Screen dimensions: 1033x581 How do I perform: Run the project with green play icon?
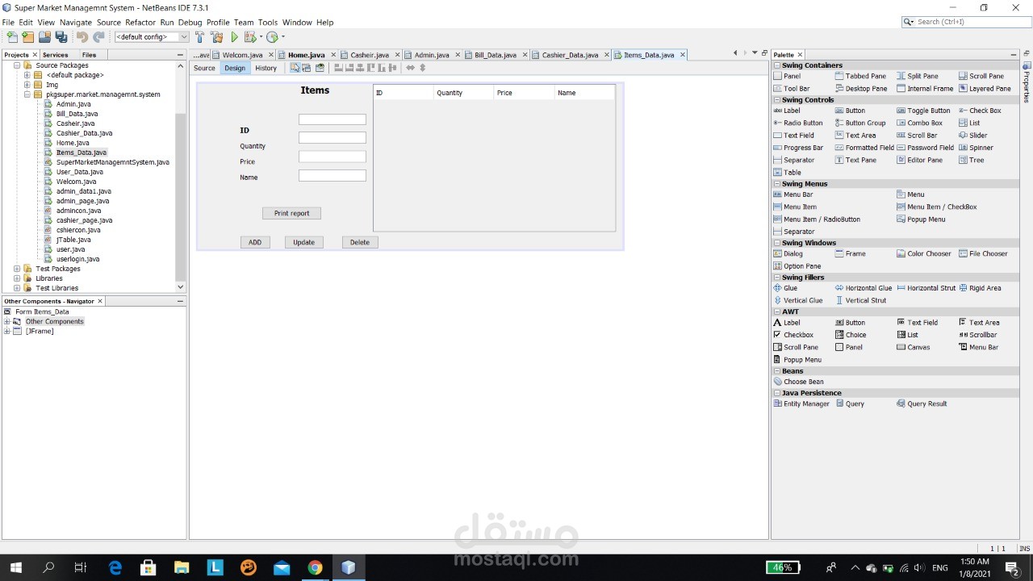235,37
